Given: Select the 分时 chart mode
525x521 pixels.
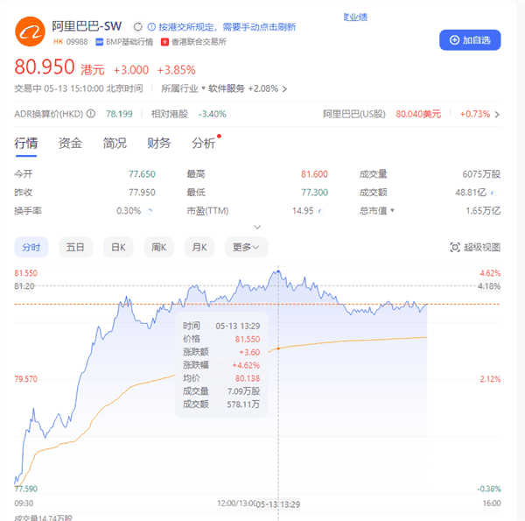Looking at the screenshot, I should 31,247.
